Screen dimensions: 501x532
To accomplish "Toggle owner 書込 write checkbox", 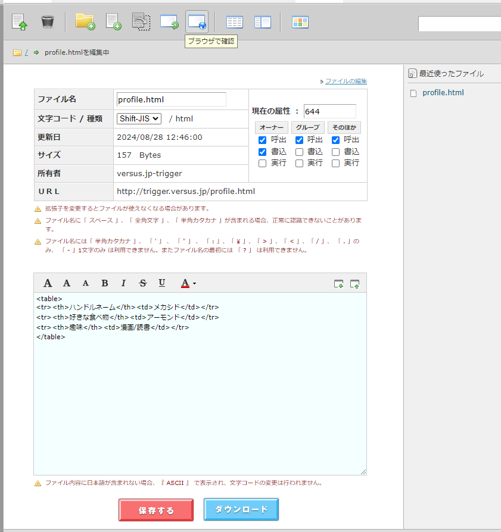I will point(262,152).
